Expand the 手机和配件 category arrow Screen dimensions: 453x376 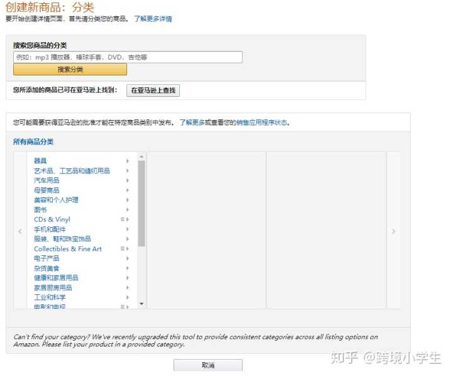click(128, 229)
